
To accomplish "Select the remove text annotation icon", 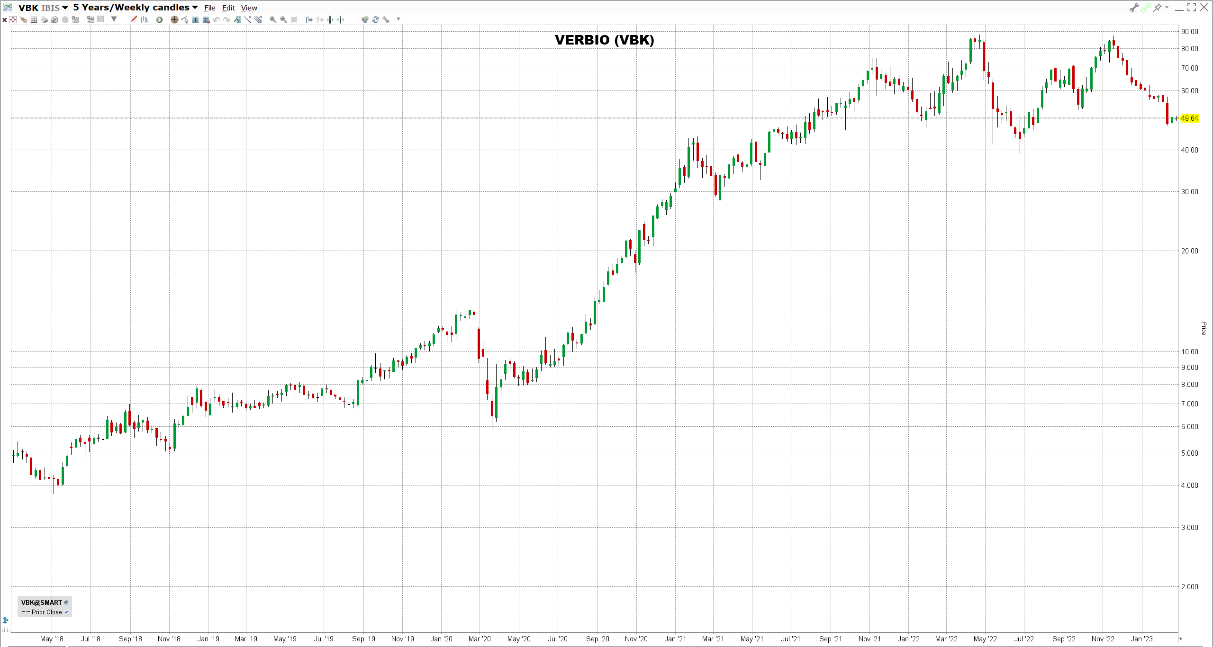I will coord(206,20).
